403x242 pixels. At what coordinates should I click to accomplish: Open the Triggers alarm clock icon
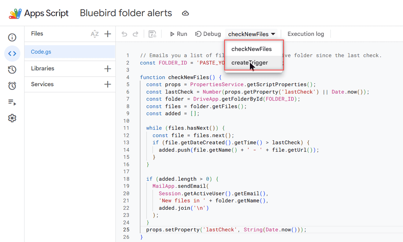point(12,86)
